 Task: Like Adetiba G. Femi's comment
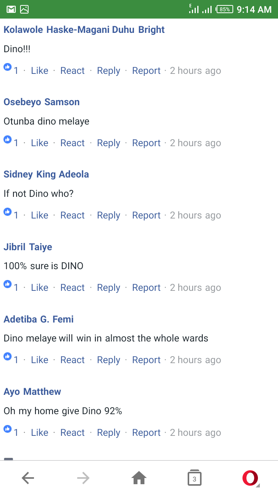(x=39, y=360)
